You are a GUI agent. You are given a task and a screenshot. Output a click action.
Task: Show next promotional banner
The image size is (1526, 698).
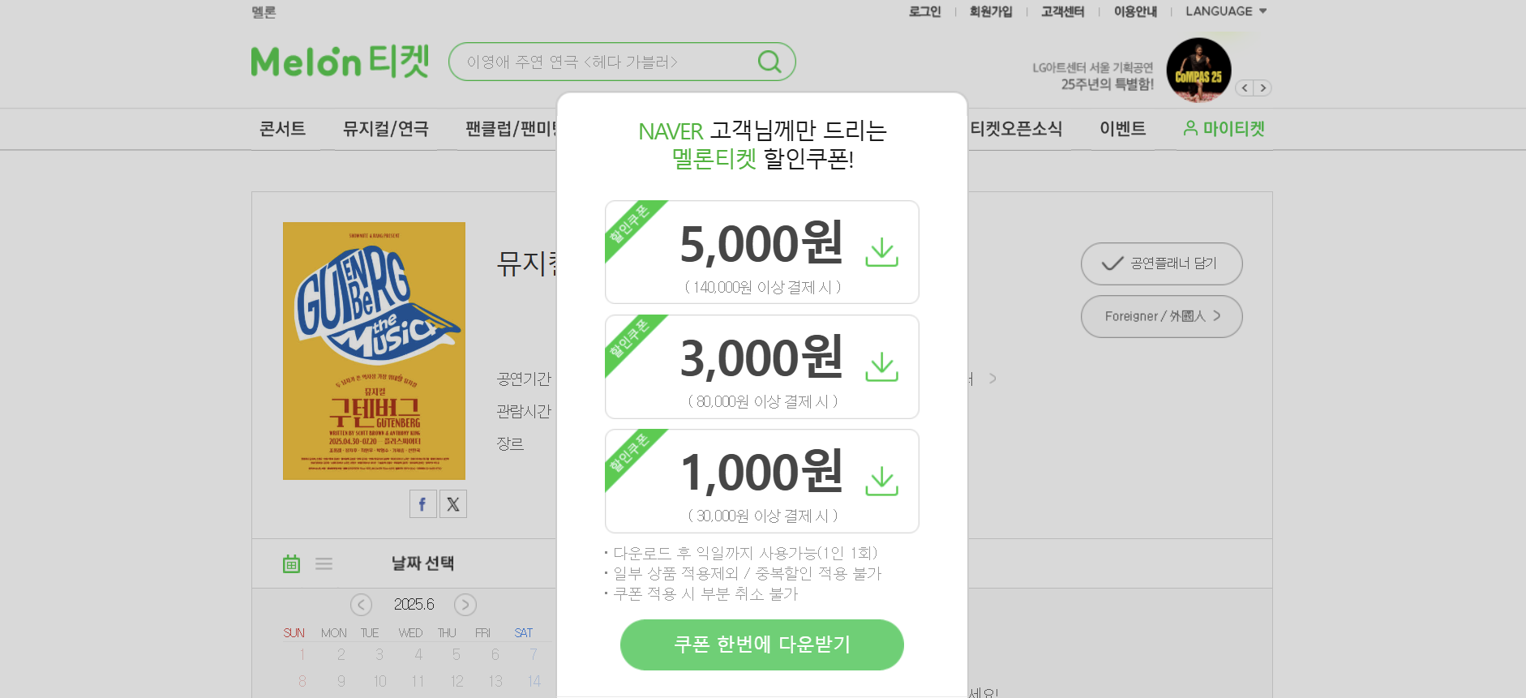coord(1262,88)
